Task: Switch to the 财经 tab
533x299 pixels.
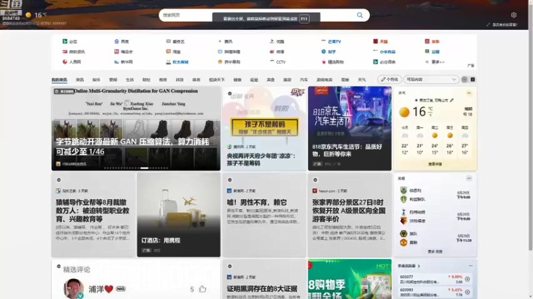Action: pos(146,80)
